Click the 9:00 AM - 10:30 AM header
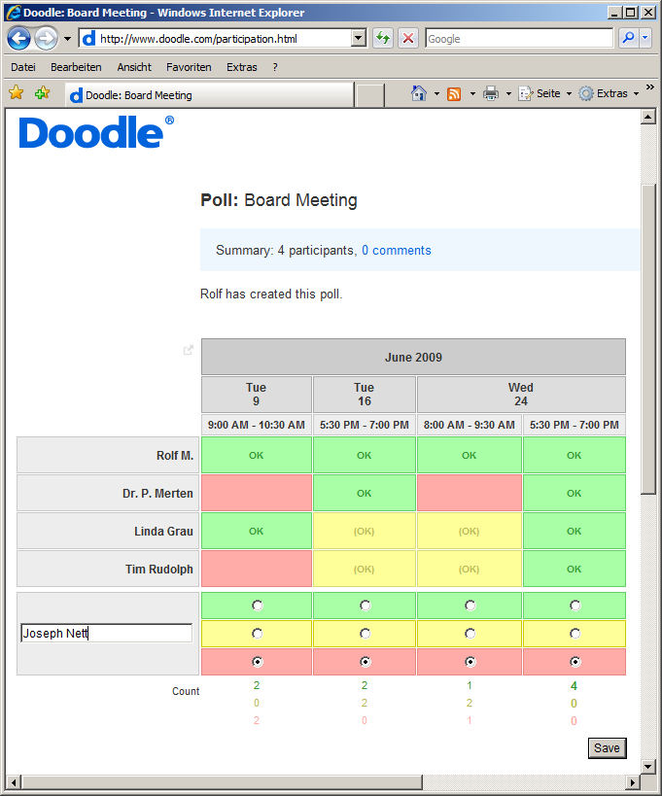662x796 pixels. tap(257, 425)
